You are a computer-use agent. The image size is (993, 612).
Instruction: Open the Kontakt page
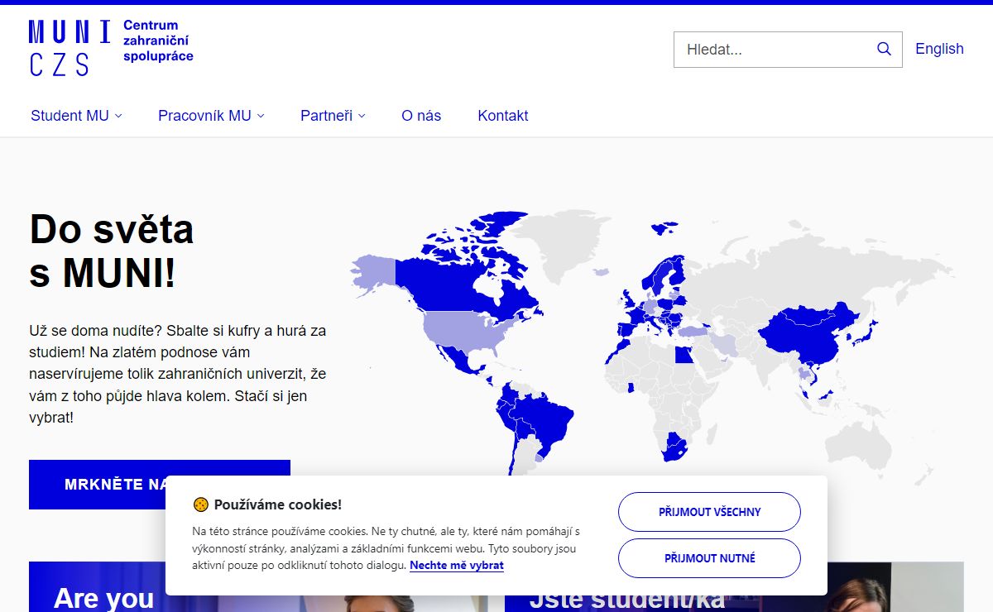pos(502,116)
